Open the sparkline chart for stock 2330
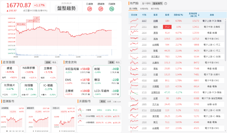Screen dimensions: 227x133 (134, 44)
